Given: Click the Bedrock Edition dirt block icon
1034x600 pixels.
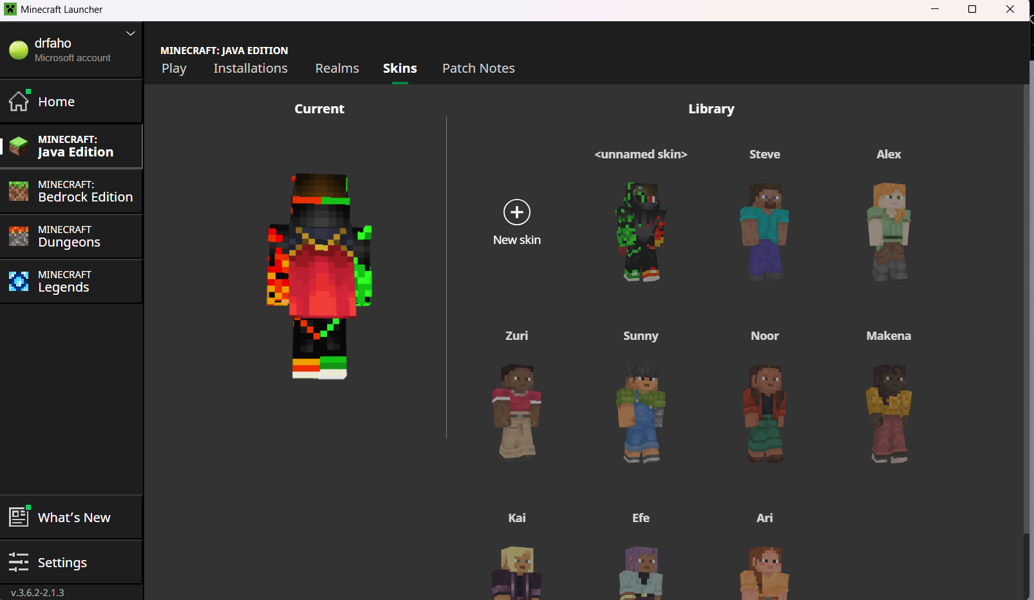Looking at the screenshot, I should point(19,191).
